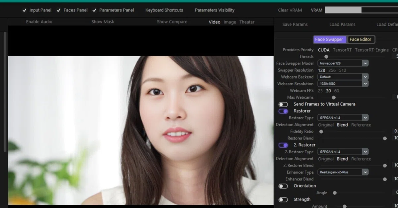This screenshot has height=208, width=398.
Task: Open the 2. Restorer Type dropdown
Action: (343, 152)
